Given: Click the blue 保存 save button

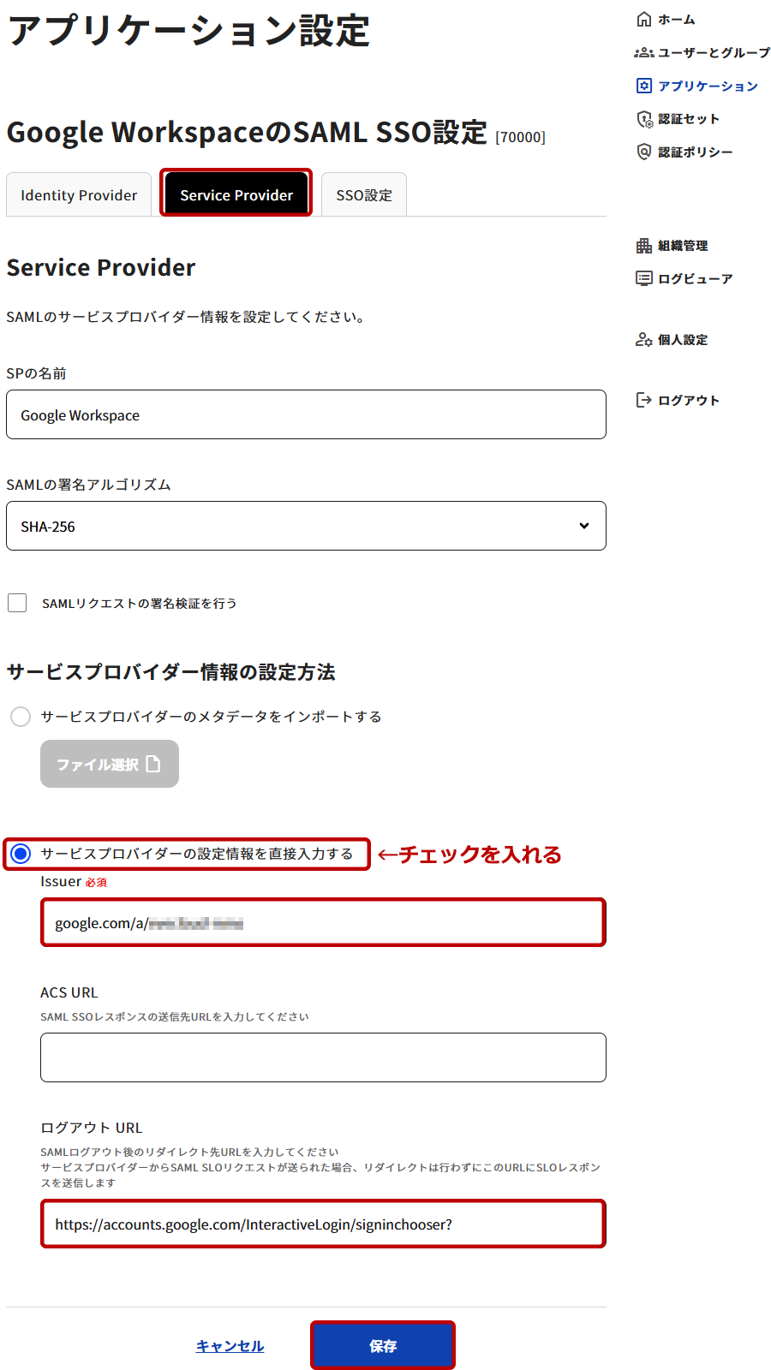Looking at the screenshot, I should click(382, 1346).
